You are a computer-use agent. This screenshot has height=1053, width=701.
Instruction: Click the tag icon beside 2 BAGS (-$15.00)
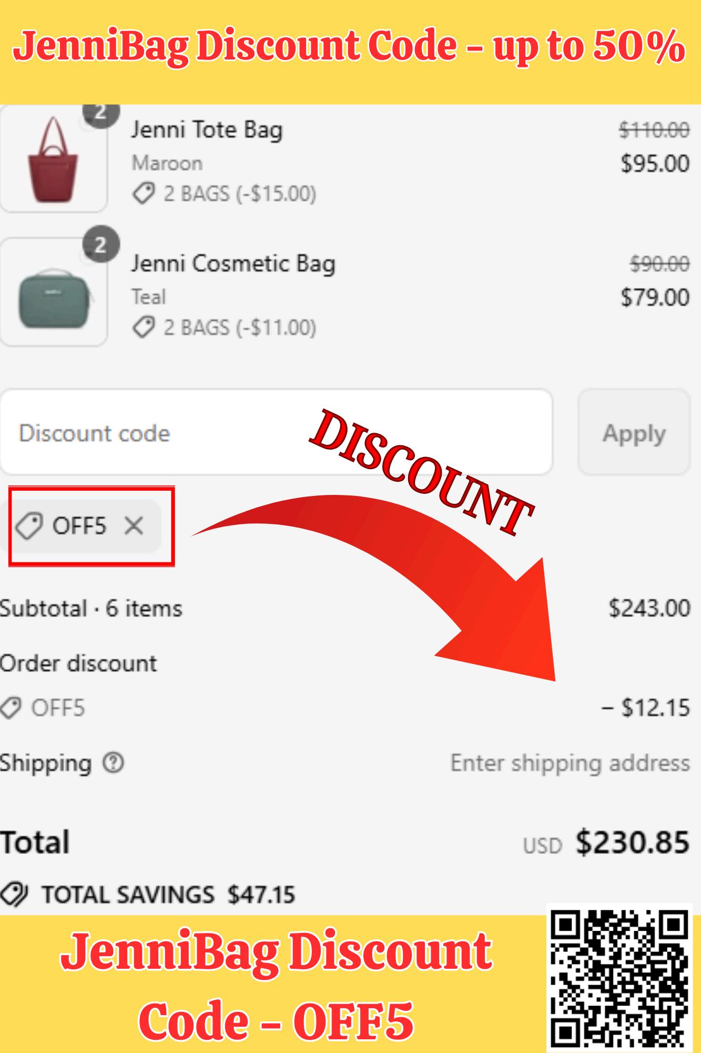(x=143, y=194)
